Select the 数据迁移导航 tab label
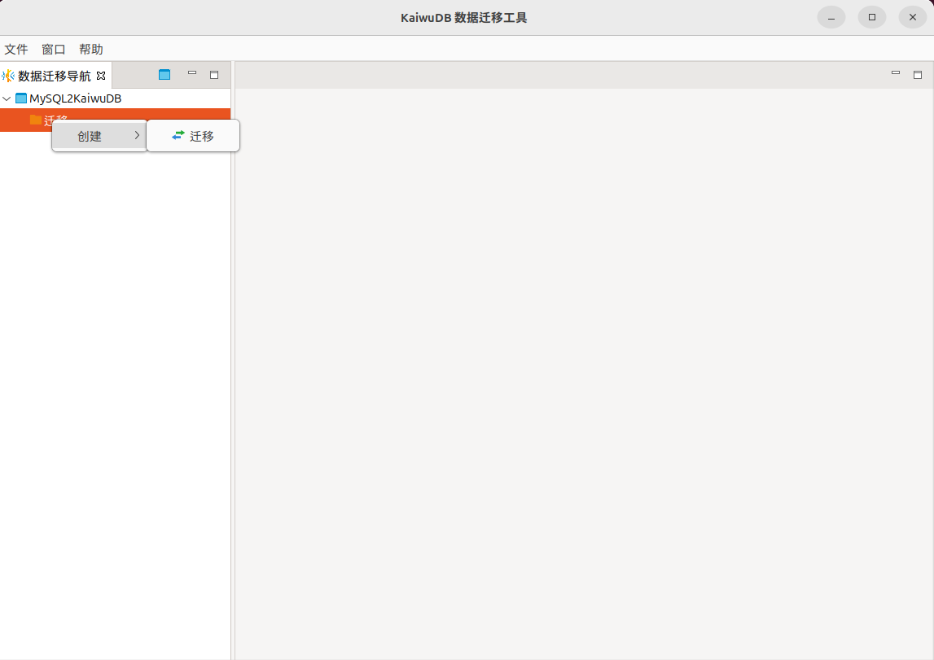 pyautogui.click(x=55, y=76)
